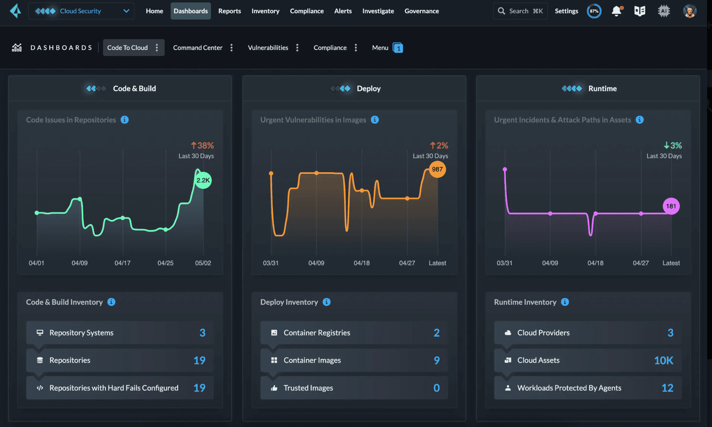Click the 181 data point marker
Image resolution: width=712 pixels, height=427 pixels.
[x=671, y=206]
